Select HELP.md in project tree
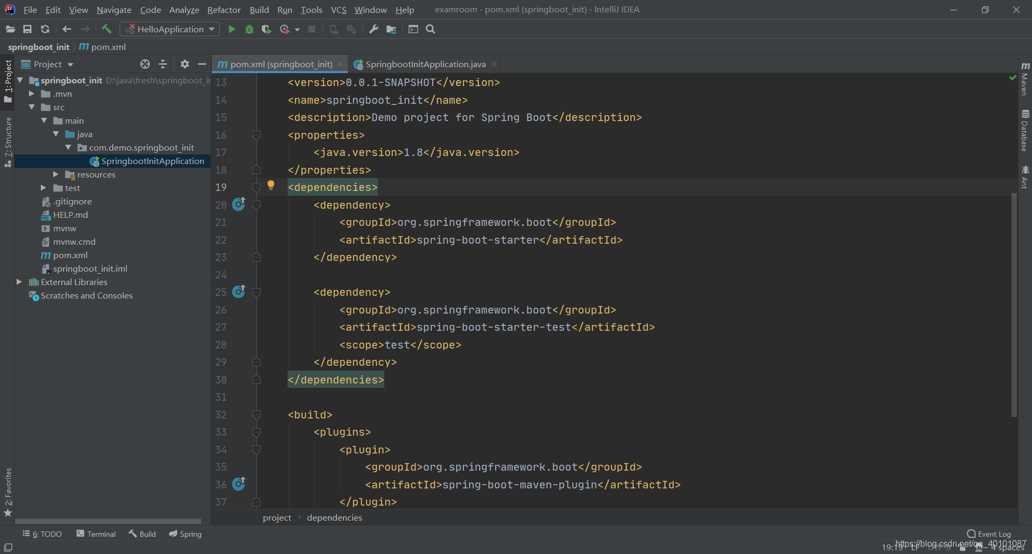Image resolution: width=1032 pixels, height=554 pixels. (x=70, y=215)
